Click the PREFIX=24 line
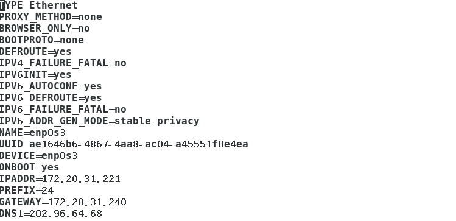 (27, 191)
